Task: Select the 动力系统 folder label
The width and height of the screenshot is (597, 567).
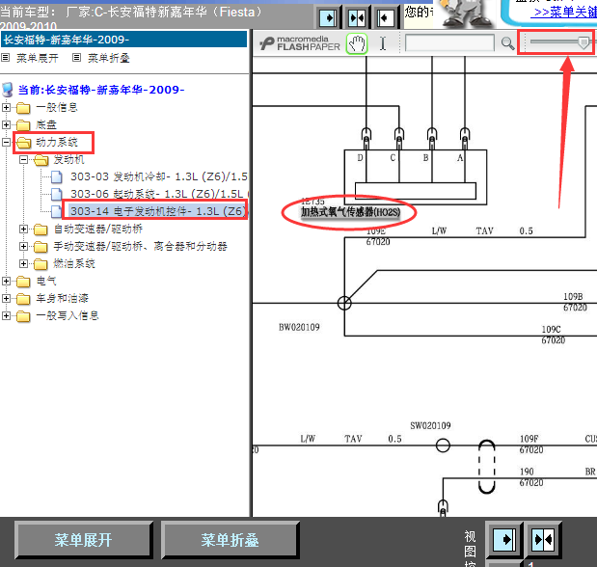Action: pyautogui.click(x=57, y=143)
